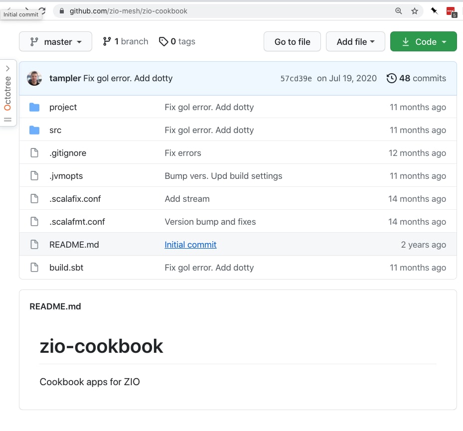Bookmark the page with star icon
This screenshot has width=463, height=431.
pyautogui.click(x=415, y=11)
